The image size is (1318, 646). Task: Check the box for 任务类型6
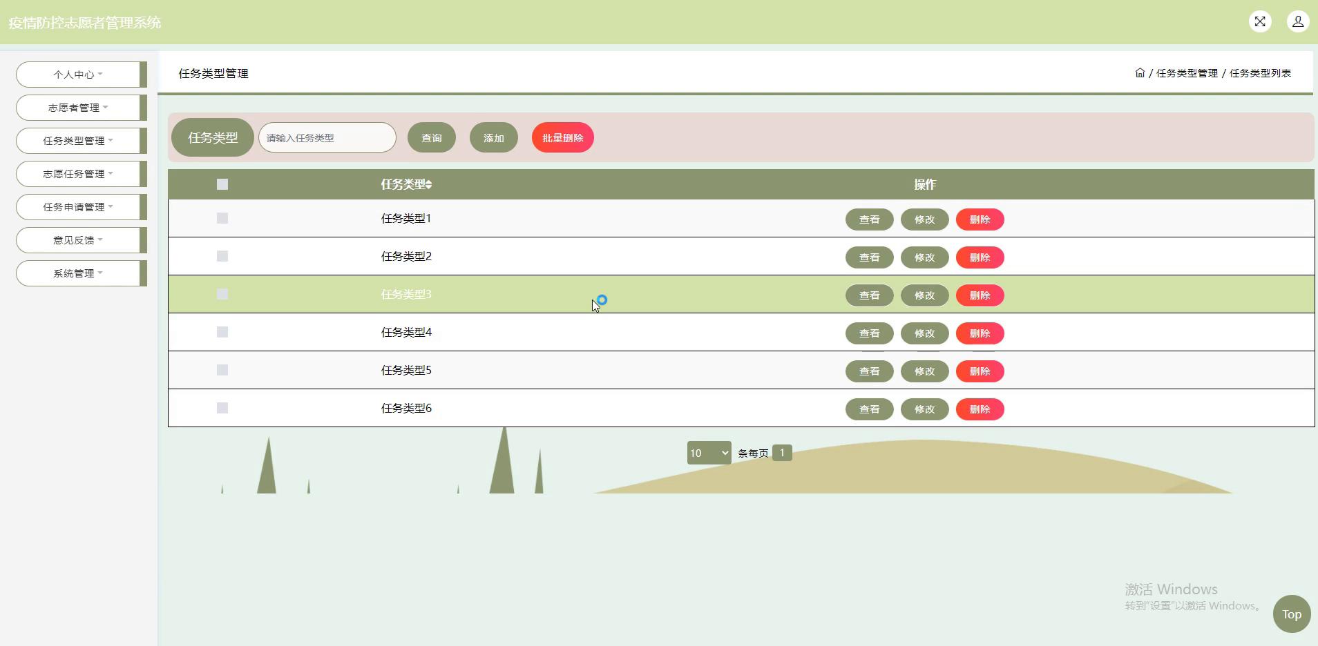[x=222, y=408]
